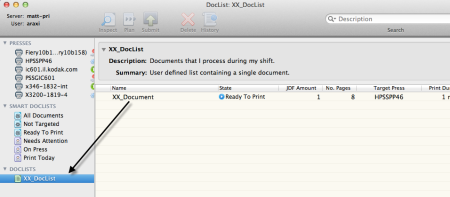Click the blue Ready To Print state icon
Viewport: 450px width, 197px height.
pyautogui.click(x=221, y=97)
